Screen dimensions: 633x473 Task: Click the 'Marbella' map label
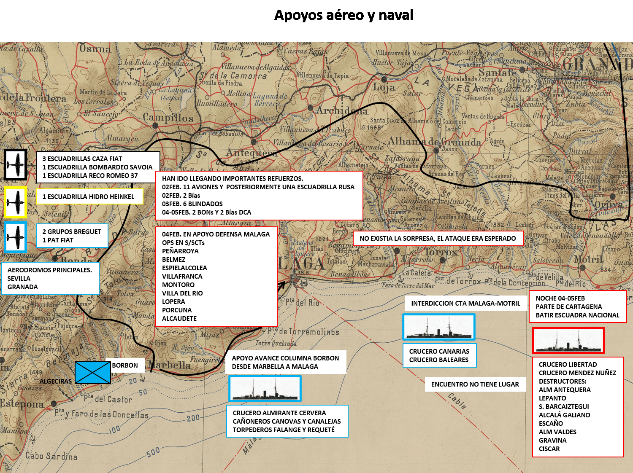(x=170, y=365)
